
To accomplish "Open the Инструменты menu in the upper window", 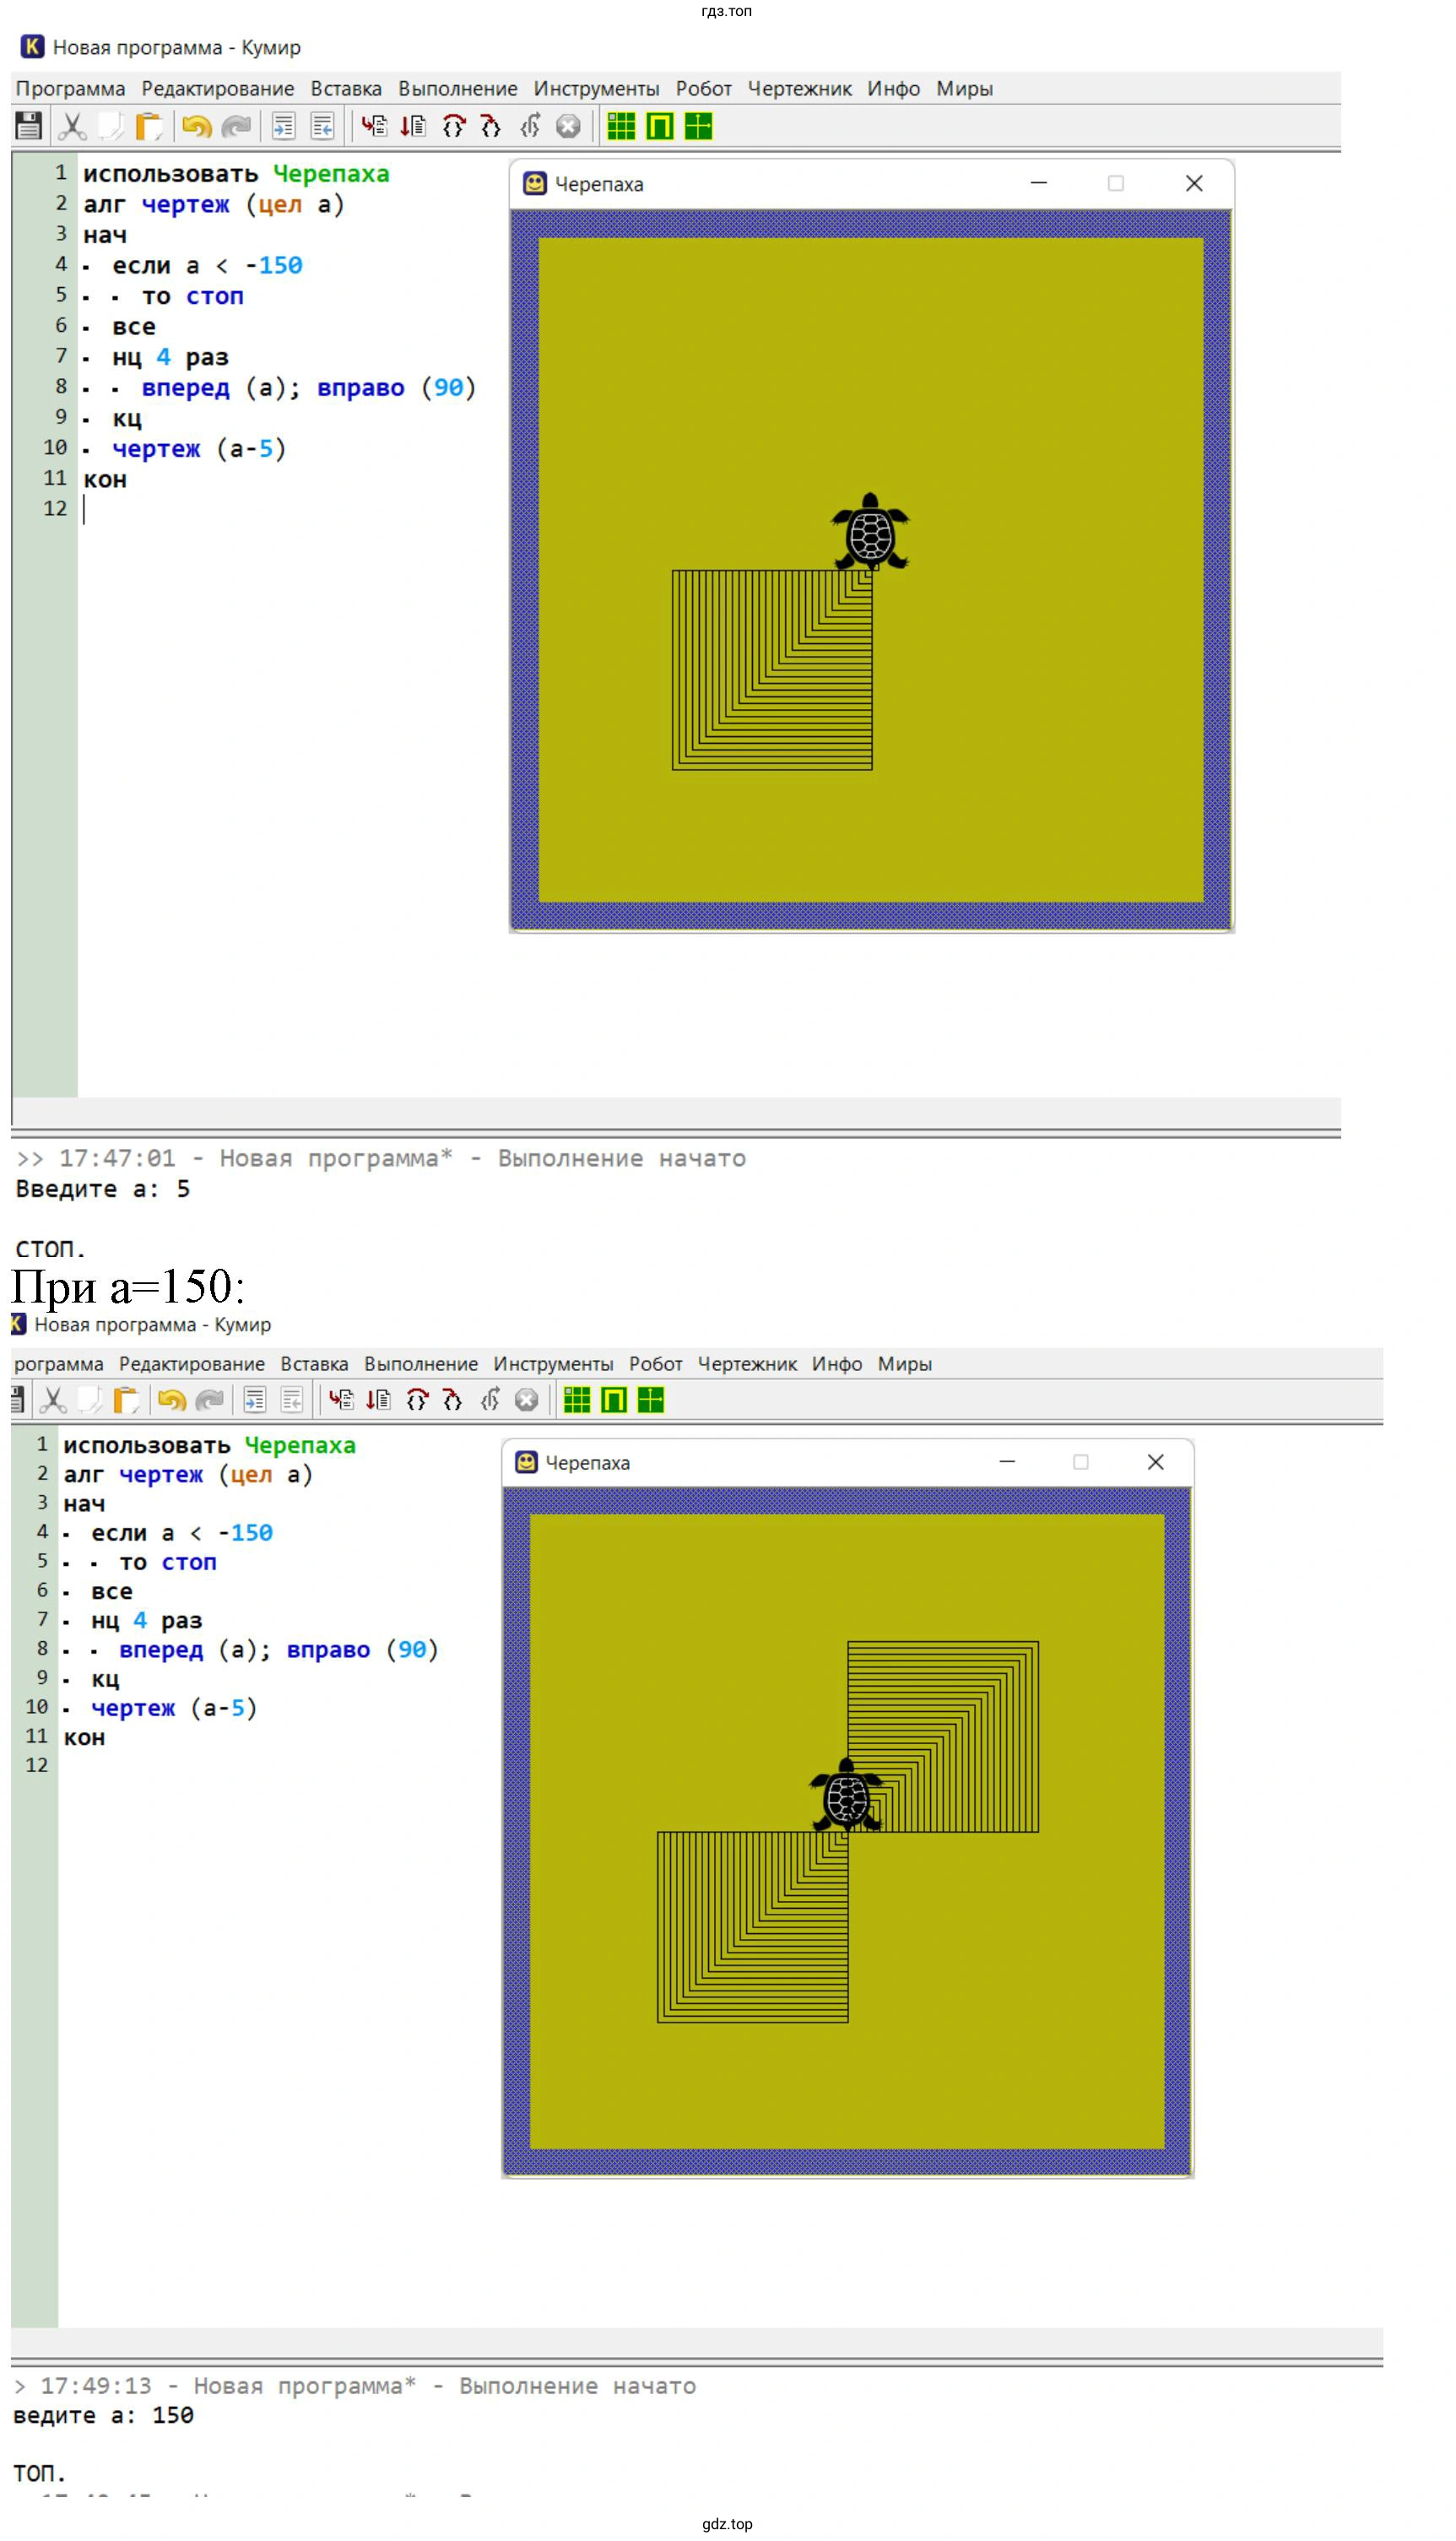I will coord(596,88).
